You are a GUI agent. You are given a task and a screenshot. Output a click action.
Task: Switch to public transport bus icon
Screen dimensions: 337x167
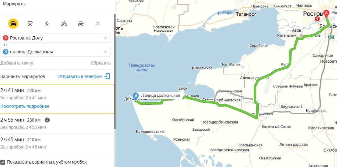pyautogui.click(x=30, y=23)
